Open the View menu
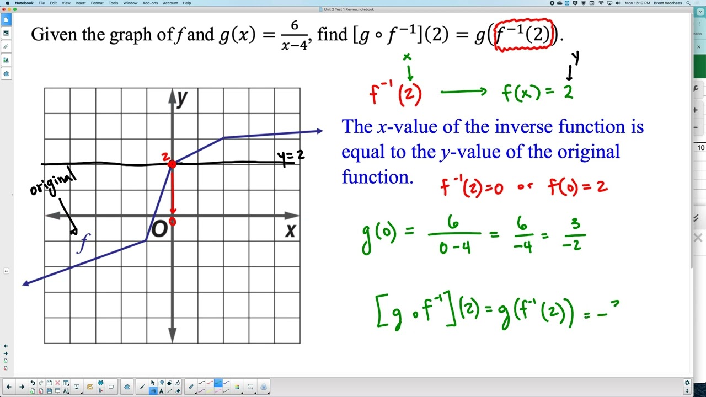The image size is (706, 397). point(66,3)
